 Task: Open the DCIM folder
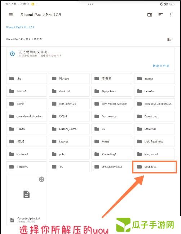pos(69,116)
